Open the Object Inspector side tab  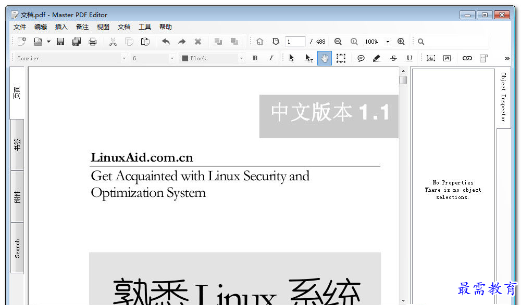pos(503,98)
